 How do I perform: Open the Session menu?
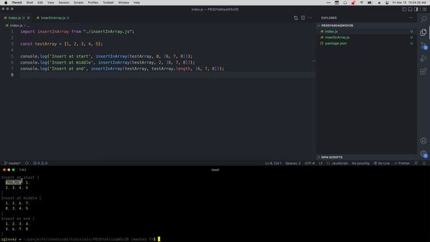coord(64,3)
